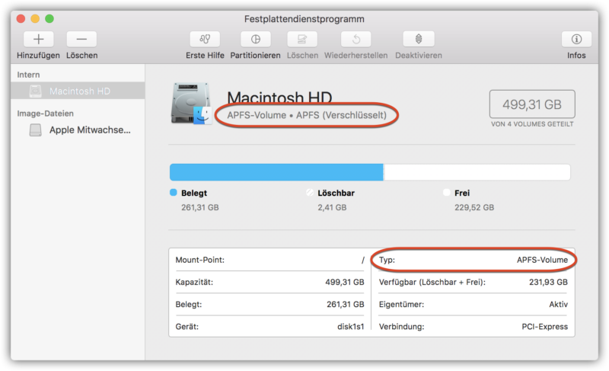Click the Festplattendienstprogramm window title
Viewport: 609px width, 371px height.
click(x=304, y=19)
